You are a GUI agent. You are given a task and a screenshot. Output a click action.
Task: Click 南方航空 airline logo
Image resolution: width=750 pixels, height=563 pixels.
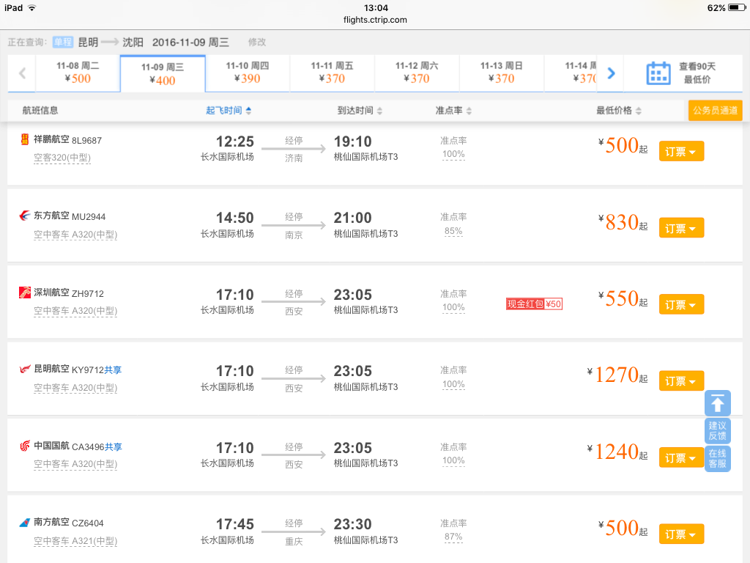pos(24,523)
